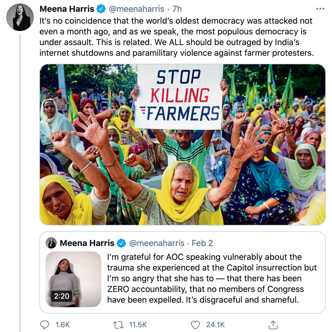Screen dimensions: 332x332
Task: Click small avatar in quoted tweet
Action: pos(51,243)
